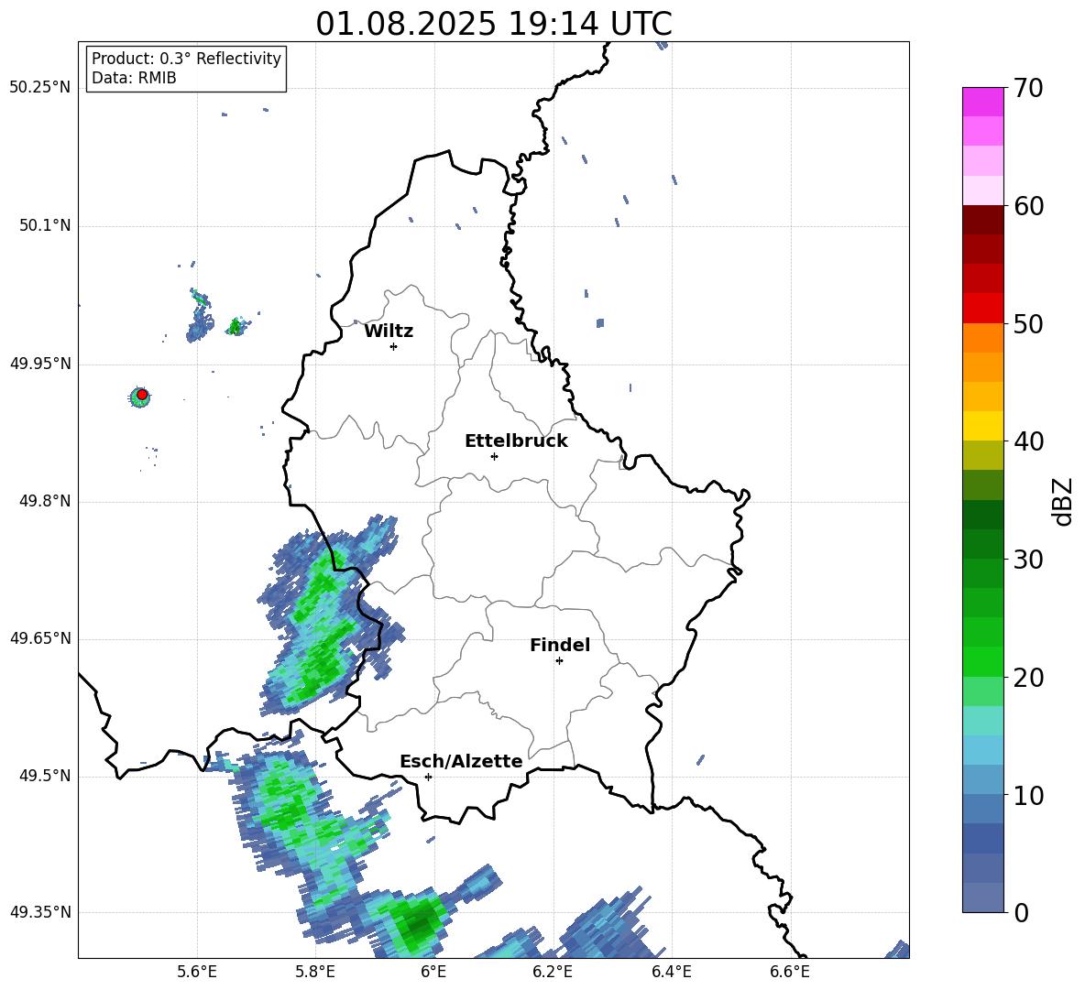The image size is (1085, 990).
Task: Click the 49.35°N latitude label
Action: coord(40,912)
